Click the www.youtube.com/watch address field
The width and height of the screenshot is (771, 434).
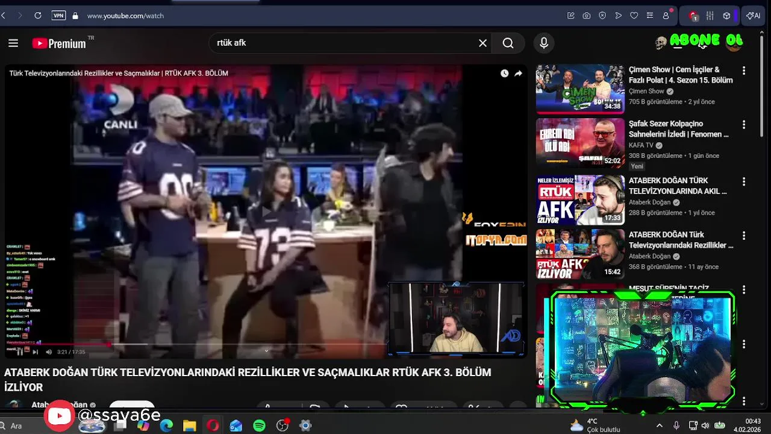(125, 16)
